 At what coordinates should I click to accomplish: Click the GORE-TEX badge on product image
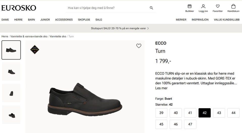pos(35,49)
